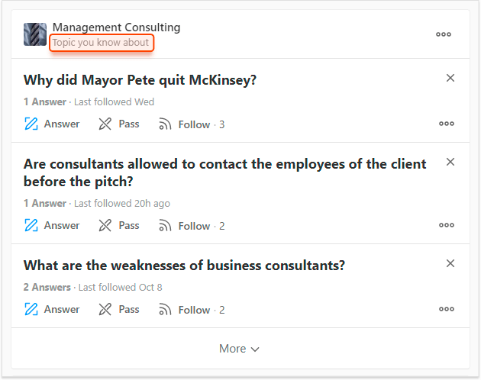Click the Management Consulting topic thumbnail
This screenshot has width=481, height=380.
pos(35,34)
